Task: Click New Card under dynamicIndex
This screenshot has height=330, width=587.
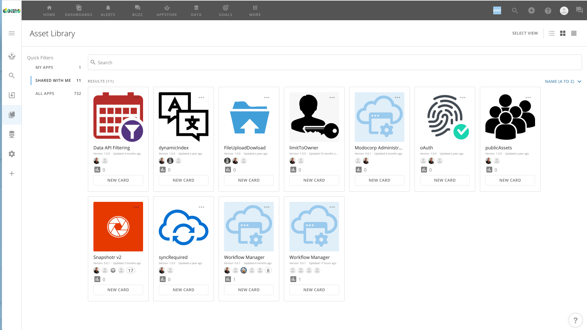Action: (184, 180)
